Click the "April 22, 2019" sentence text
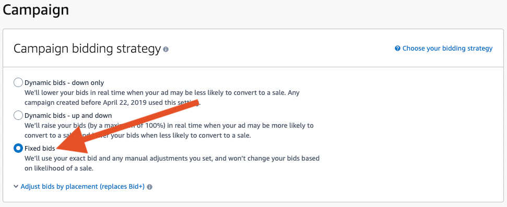Screen dimensions: 507x207 [113, 103]
